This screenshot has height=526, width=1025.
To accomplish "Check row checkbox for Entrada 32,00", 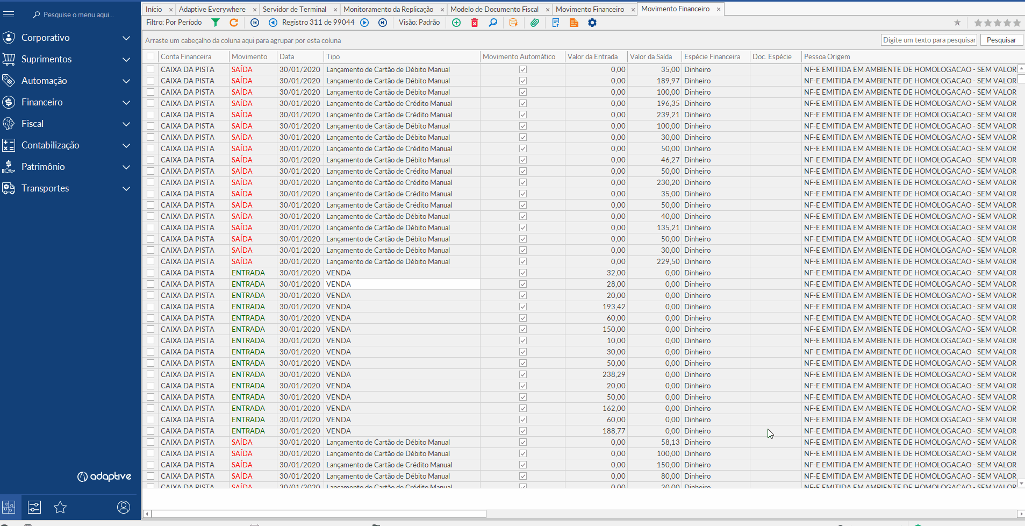I will (x=150, y=273).
